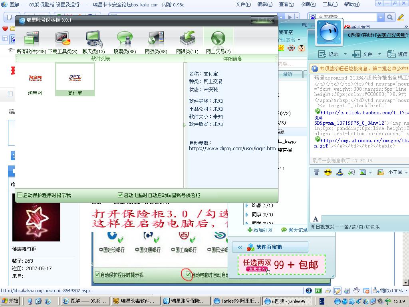Switch to 瑞星杀毒软件 taskbar item
409x307 pixels.
pyautogui.click(x=135, y=301)
